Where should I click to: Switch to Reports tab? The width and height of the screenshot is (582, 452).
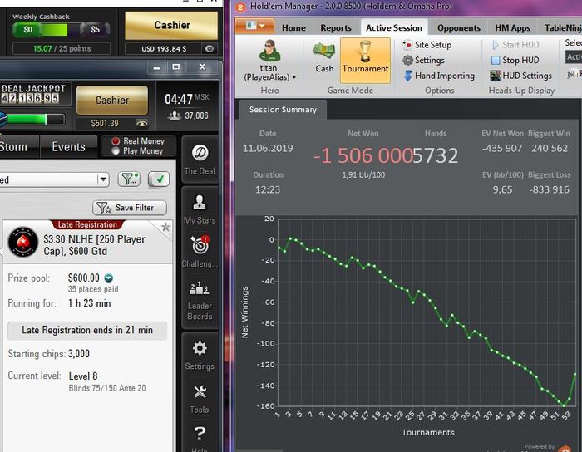point(336,27)
